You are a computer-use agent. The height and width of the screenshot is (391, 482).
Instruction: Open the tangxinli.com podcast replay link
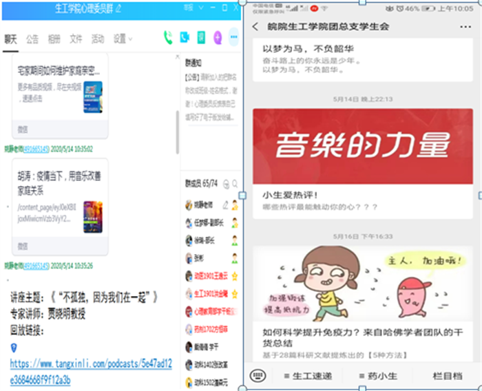90,372
